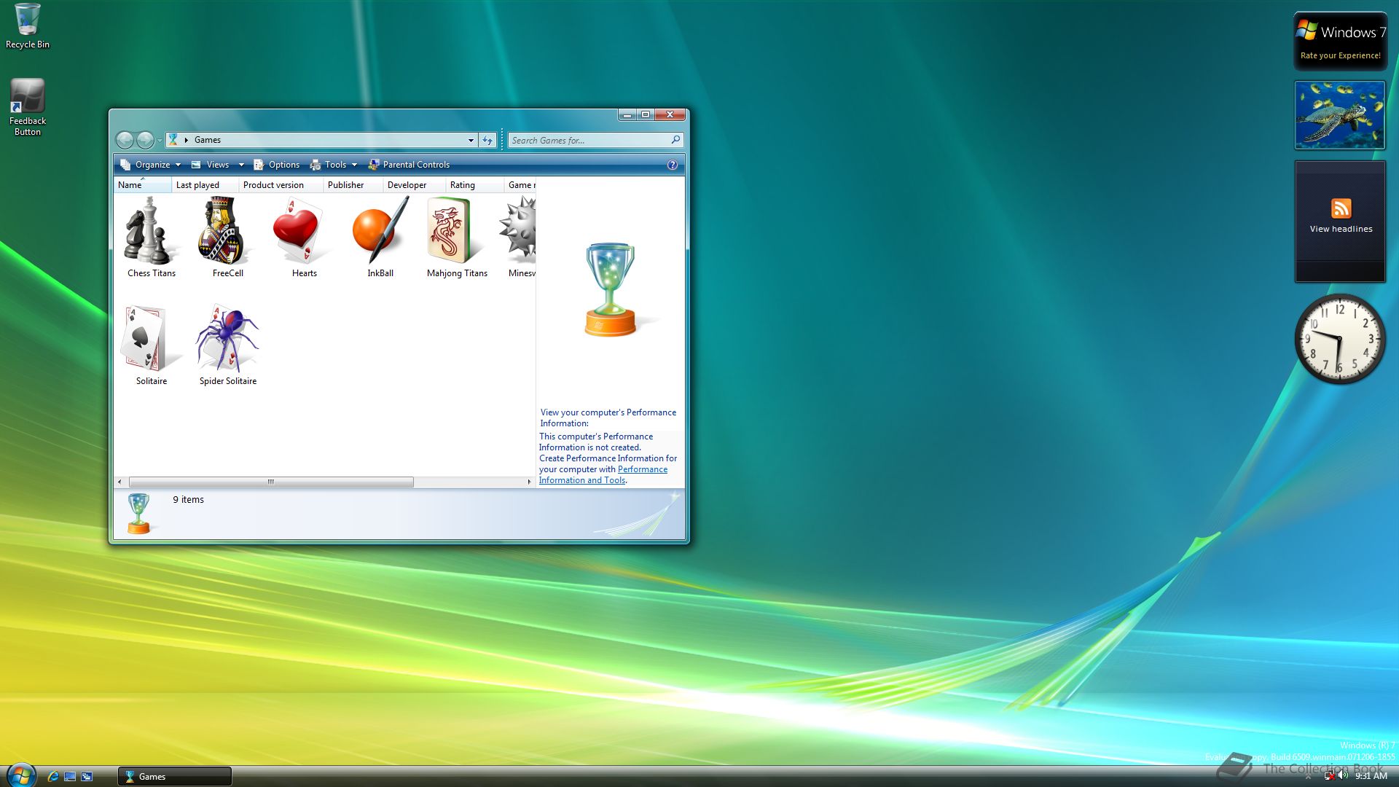
Task: Click the analog clock gadget
Action: tap(1339, 339)
